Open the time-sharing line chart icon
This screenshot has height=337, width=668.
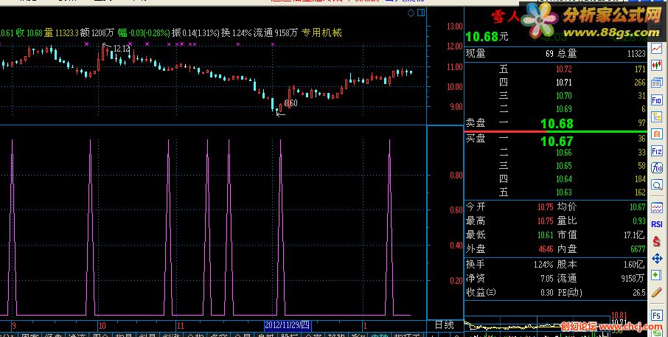656,49
